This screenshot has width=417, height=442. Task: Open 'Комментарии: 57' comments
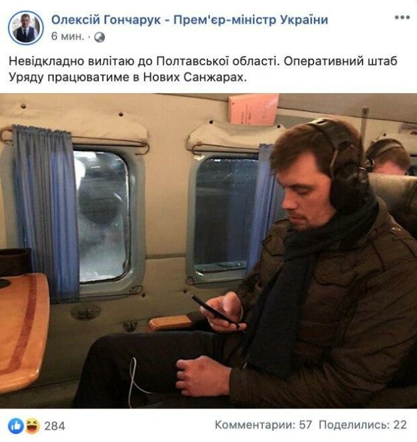pos(264,424)
